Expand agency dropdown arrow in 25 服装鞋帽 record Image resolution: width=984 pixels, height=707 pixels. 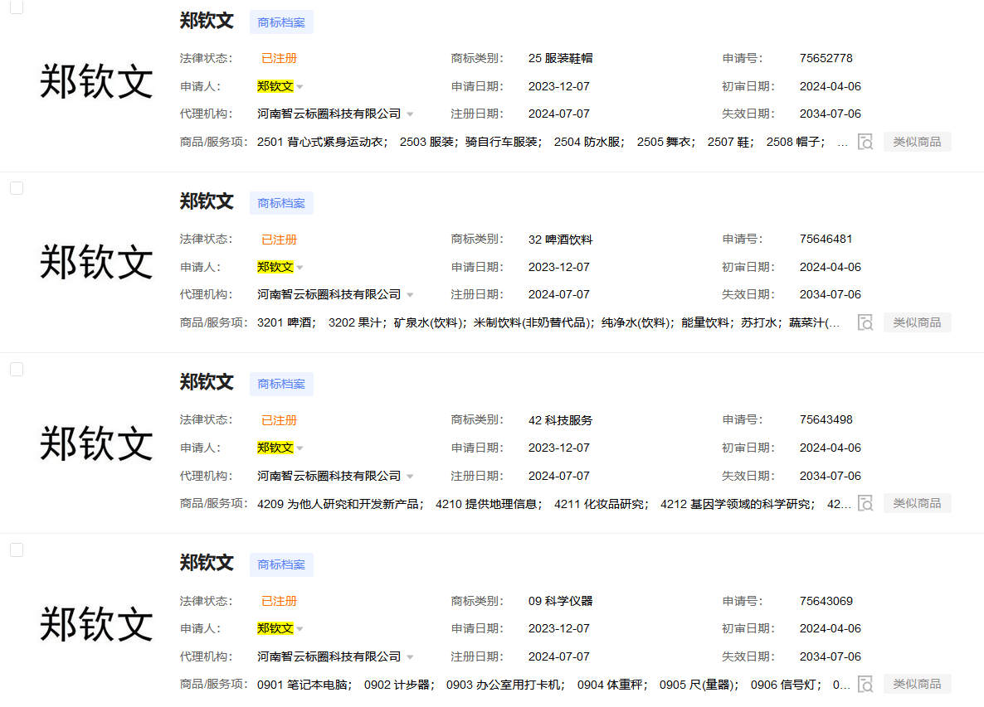[x=410, y=114]
